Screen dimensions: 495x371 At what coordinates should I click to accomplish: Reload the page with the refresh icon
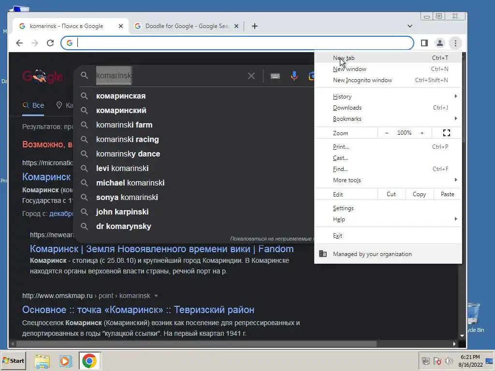point(50,43)
